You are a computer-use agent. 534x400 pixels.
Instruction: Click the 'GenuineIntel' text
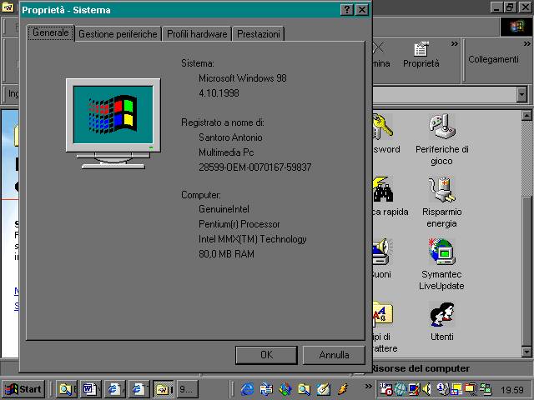click(224, 209)
